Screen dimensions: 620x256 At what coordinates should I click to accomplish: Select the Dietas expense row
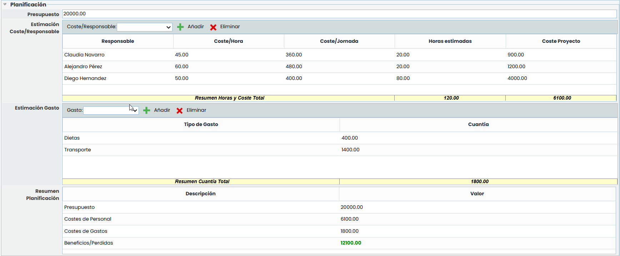72,138
